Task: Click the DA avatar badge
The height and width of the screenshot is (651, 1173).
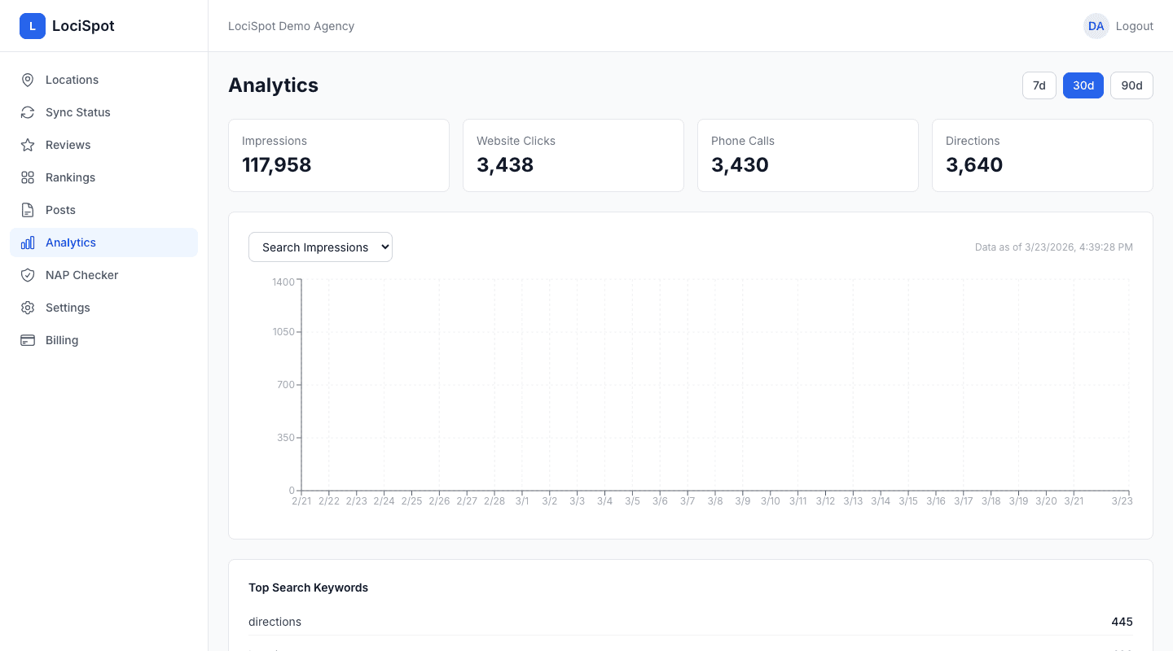Action: point(1096,26)
